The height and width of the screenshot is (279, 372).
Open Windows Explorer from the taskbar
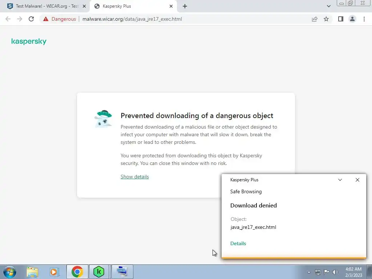pyautogui.click(x=32, y=272)
